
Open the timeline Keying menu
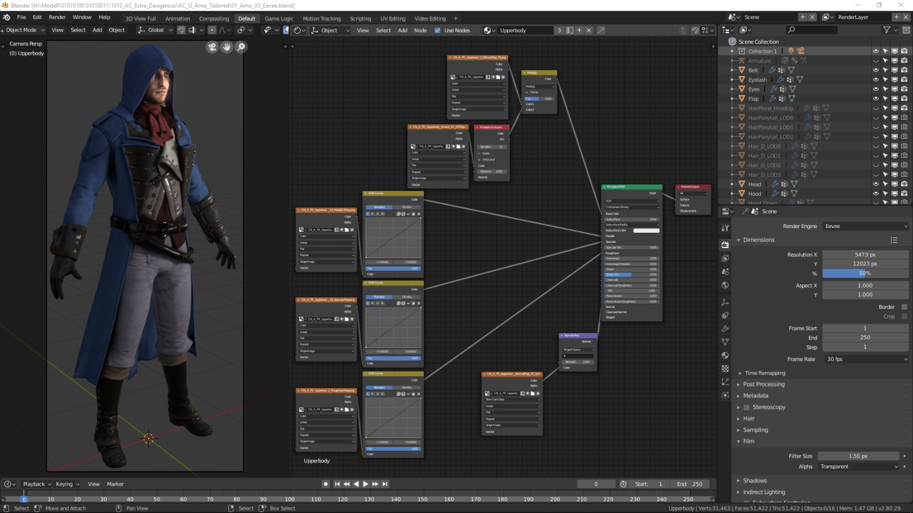(x=67, y=484)
